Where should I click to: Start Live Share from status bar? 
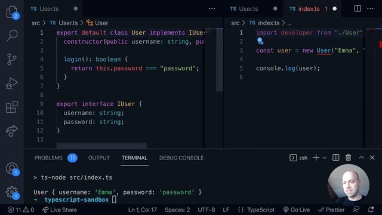click(x=60, y=210)
